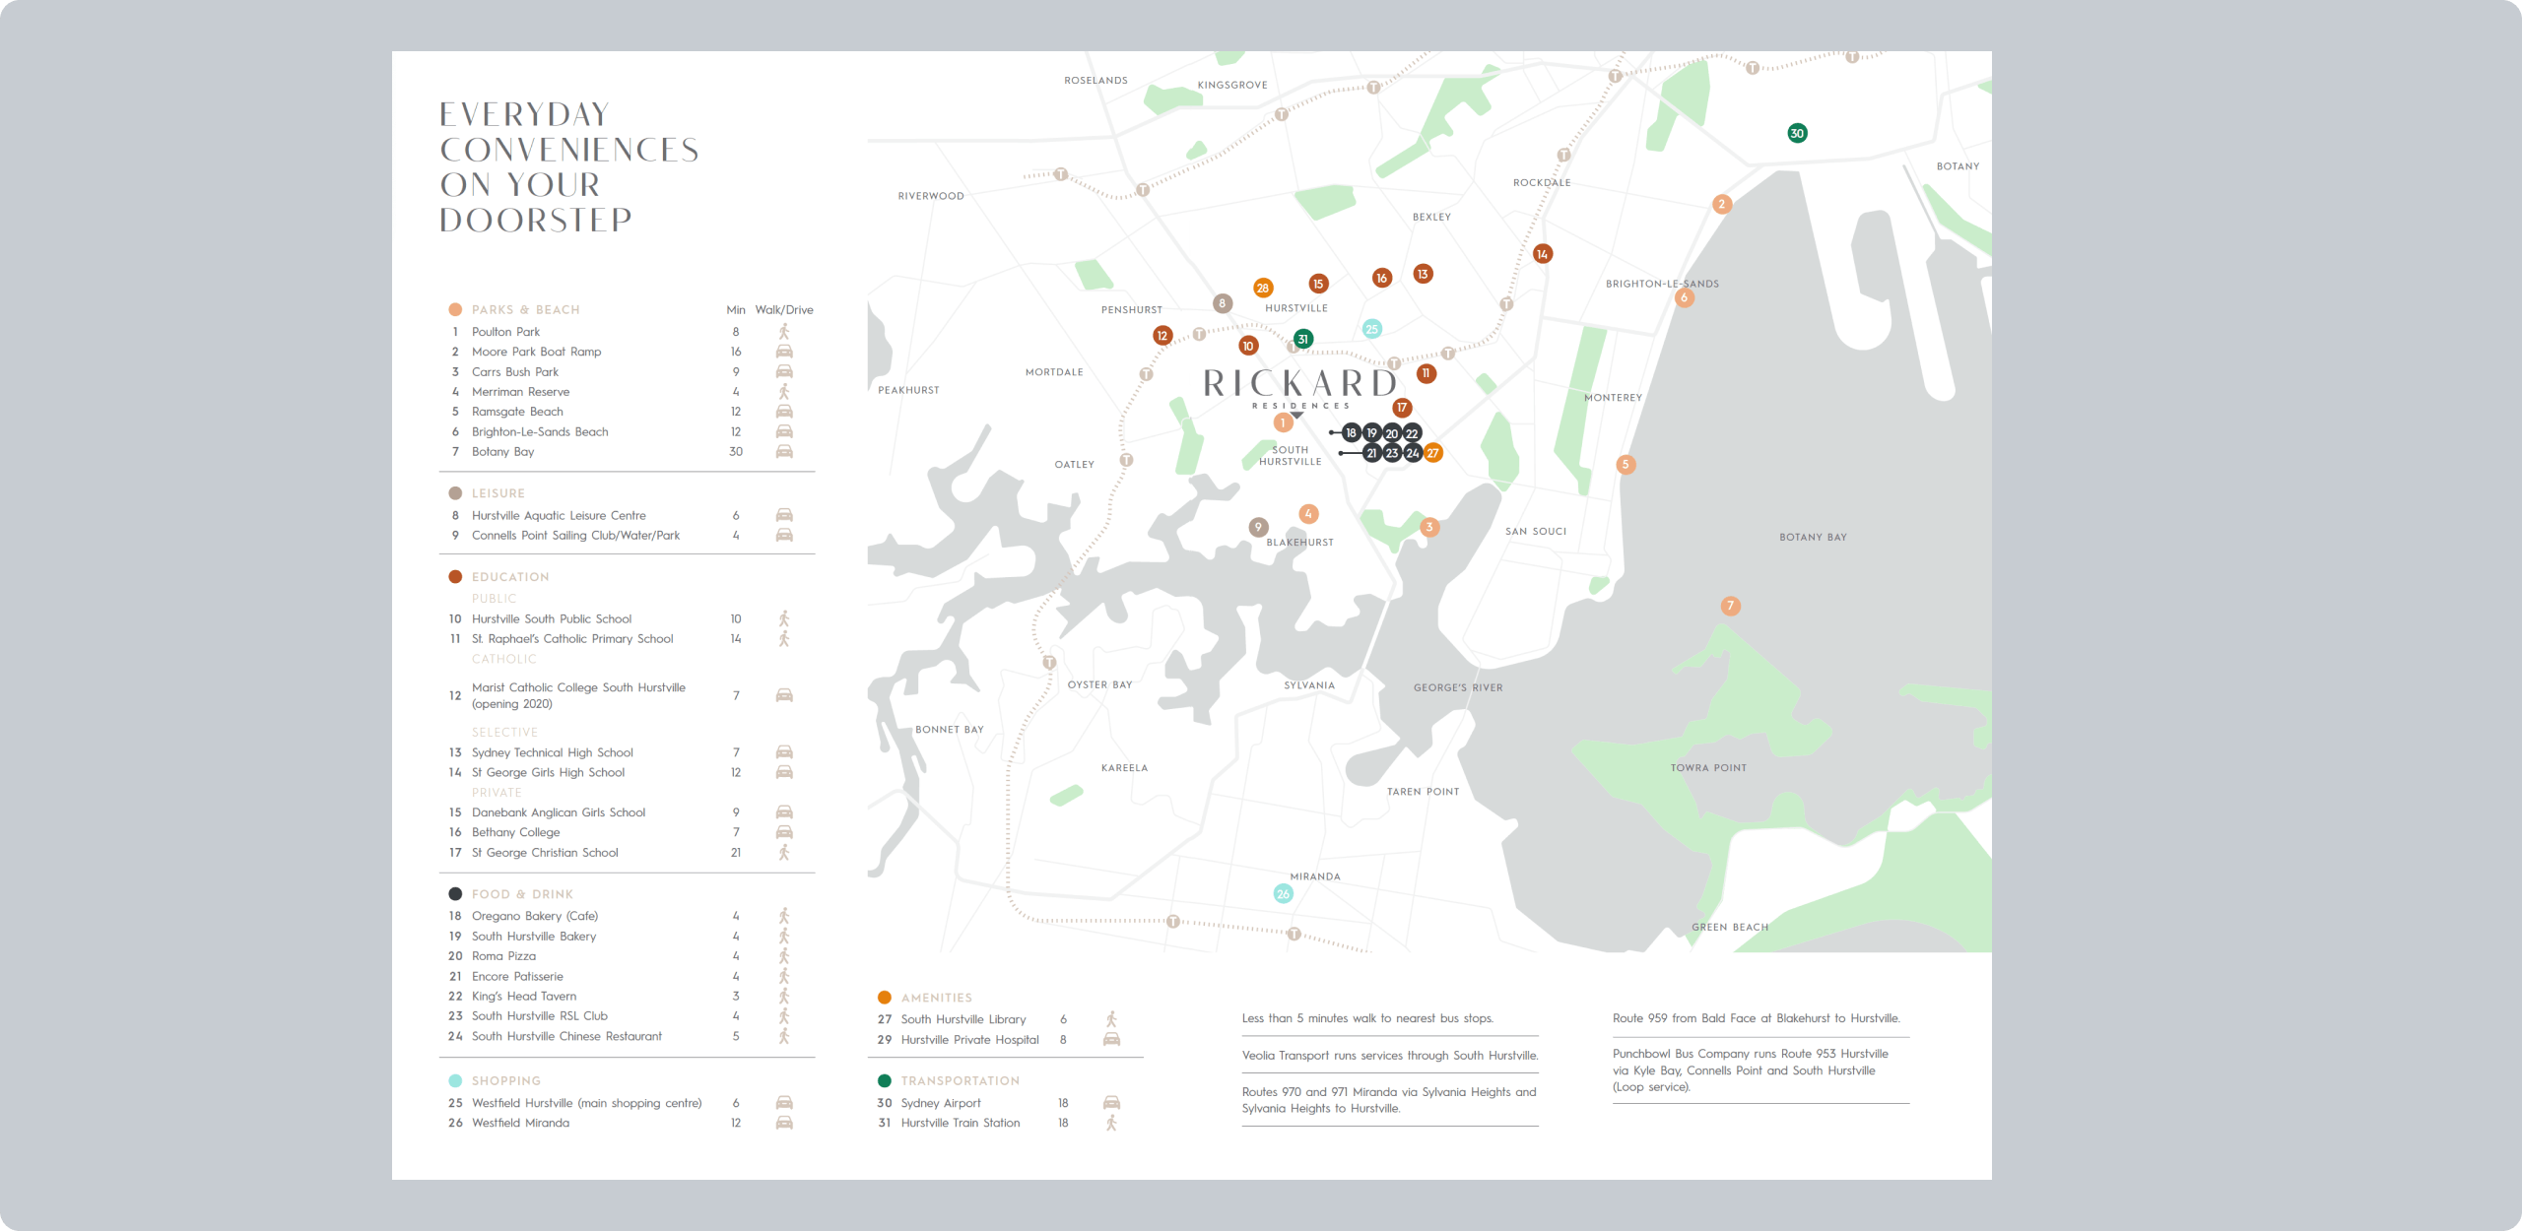2522x1231 pixels.
Task: Click the walk icon beside Poulton Park
Action: (784, 332)
